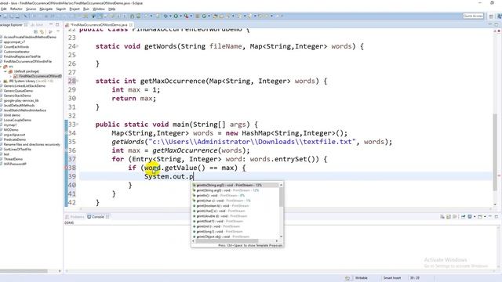Click Open Console icon in Console toolbar
Viewport: 502px width, 282px height.
pos(479,216)
